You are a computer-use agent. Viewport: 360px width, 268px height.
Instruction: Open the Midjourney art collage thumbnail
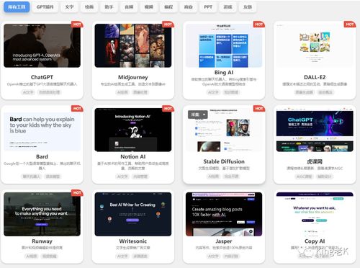tap(133, 45)
